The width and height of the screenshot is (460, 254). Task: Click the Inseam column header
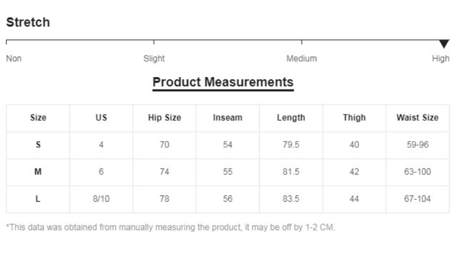(x=228, y=117)
